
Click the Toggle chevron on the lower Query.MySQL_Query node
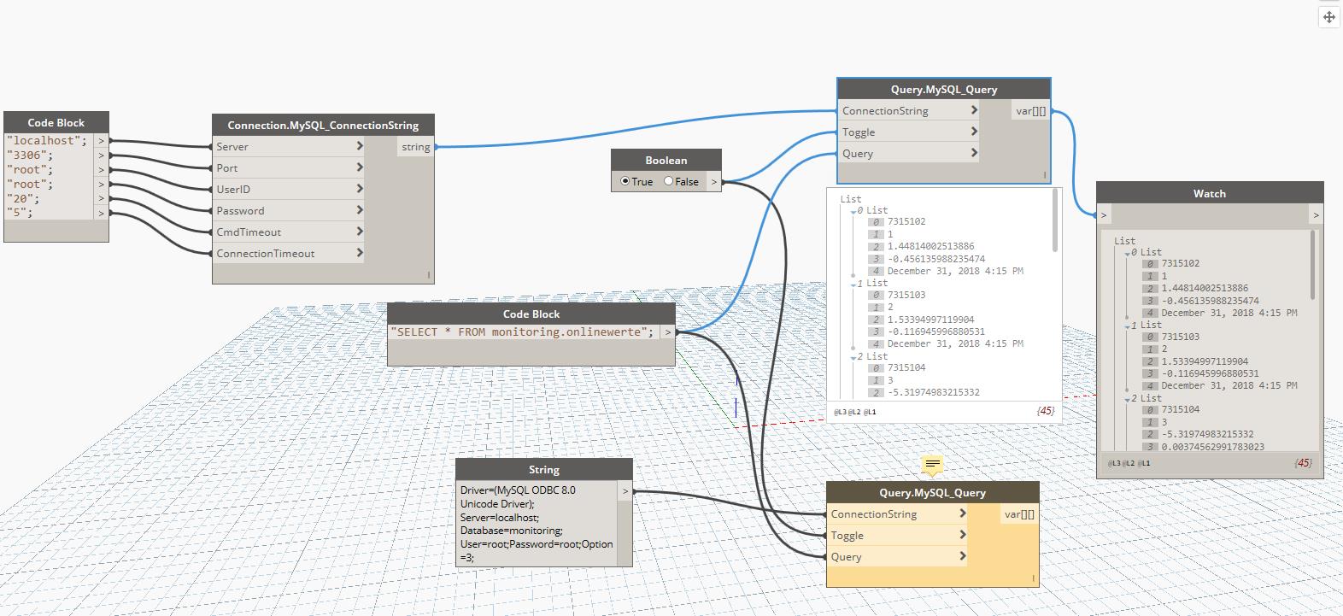[x=963, y=535]
